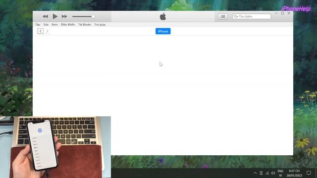Open the list view (Up Next) button
The image size is (317, 178).
tap(223, 16)
